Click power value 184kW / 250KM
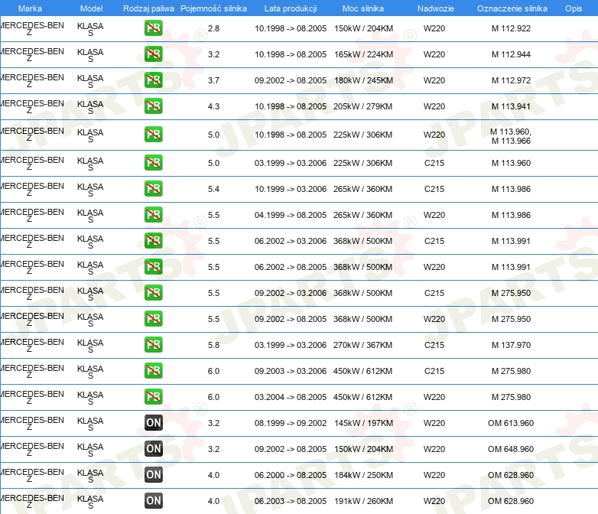598x514 pixels. click(x=363, y=475)
